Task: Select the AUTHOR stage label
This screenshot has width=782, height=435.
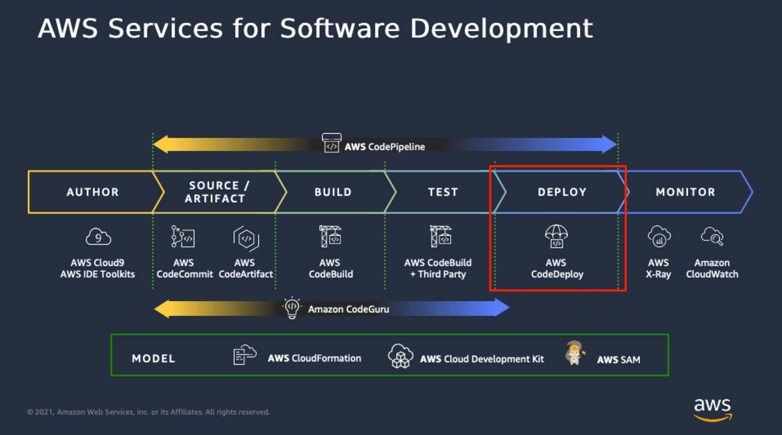Action: point(93,192)
